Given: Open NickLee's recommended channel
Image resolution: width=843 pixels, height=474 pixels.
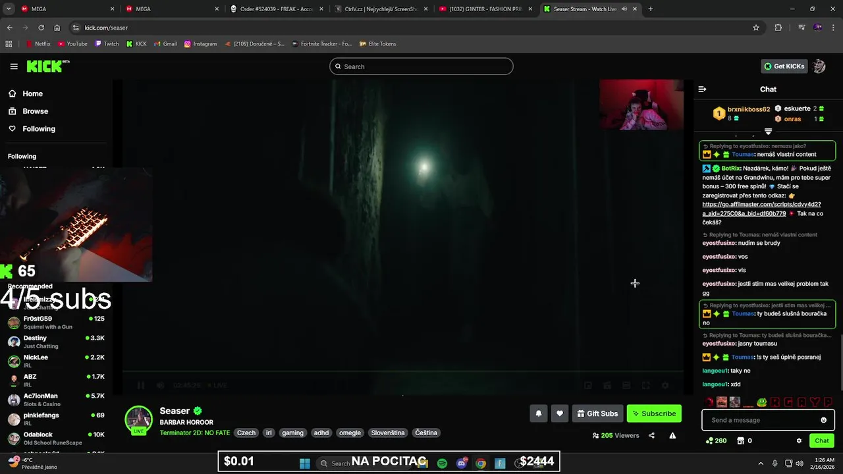Looking at the screenshot, I should 56,361.
